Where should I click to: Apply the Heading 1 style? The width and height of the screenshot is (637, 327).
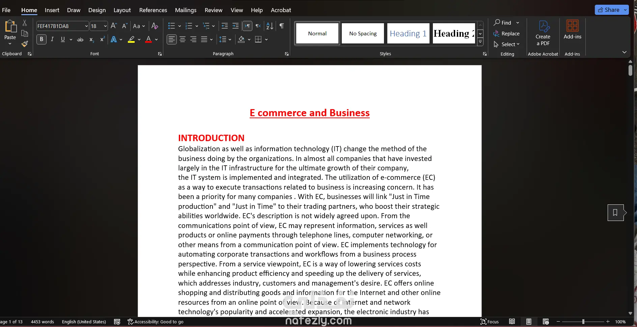(x=408, y=33)
